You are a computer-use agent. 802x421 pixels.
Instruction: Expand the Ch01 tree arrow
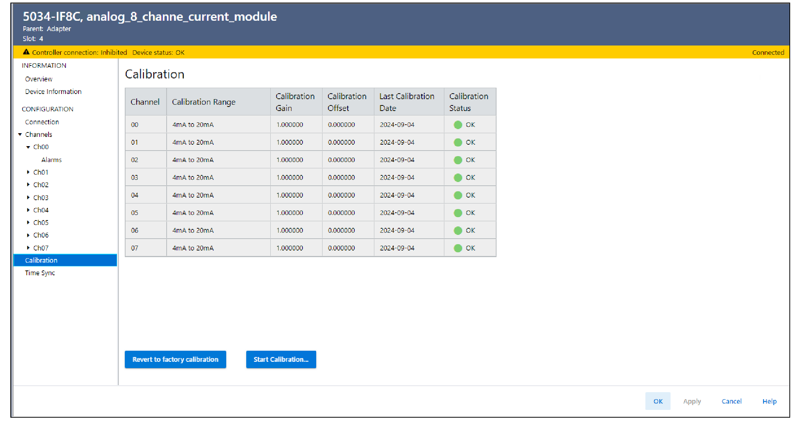(x=28, y=172)
